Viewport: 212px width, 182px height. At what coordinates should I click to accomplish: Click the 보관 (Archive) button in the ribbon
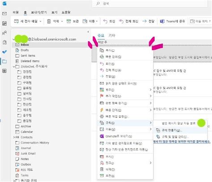click(x=72, y=21)
